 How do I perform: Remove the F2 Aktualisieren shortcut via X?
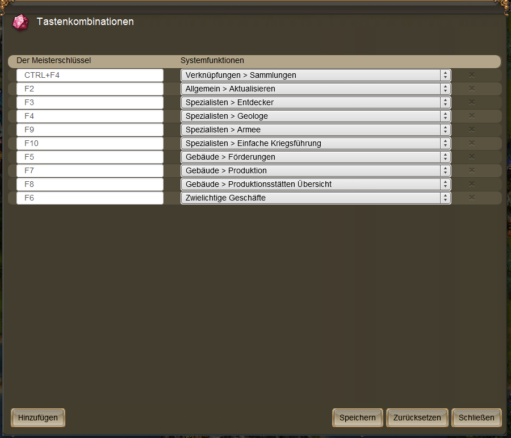471,89
